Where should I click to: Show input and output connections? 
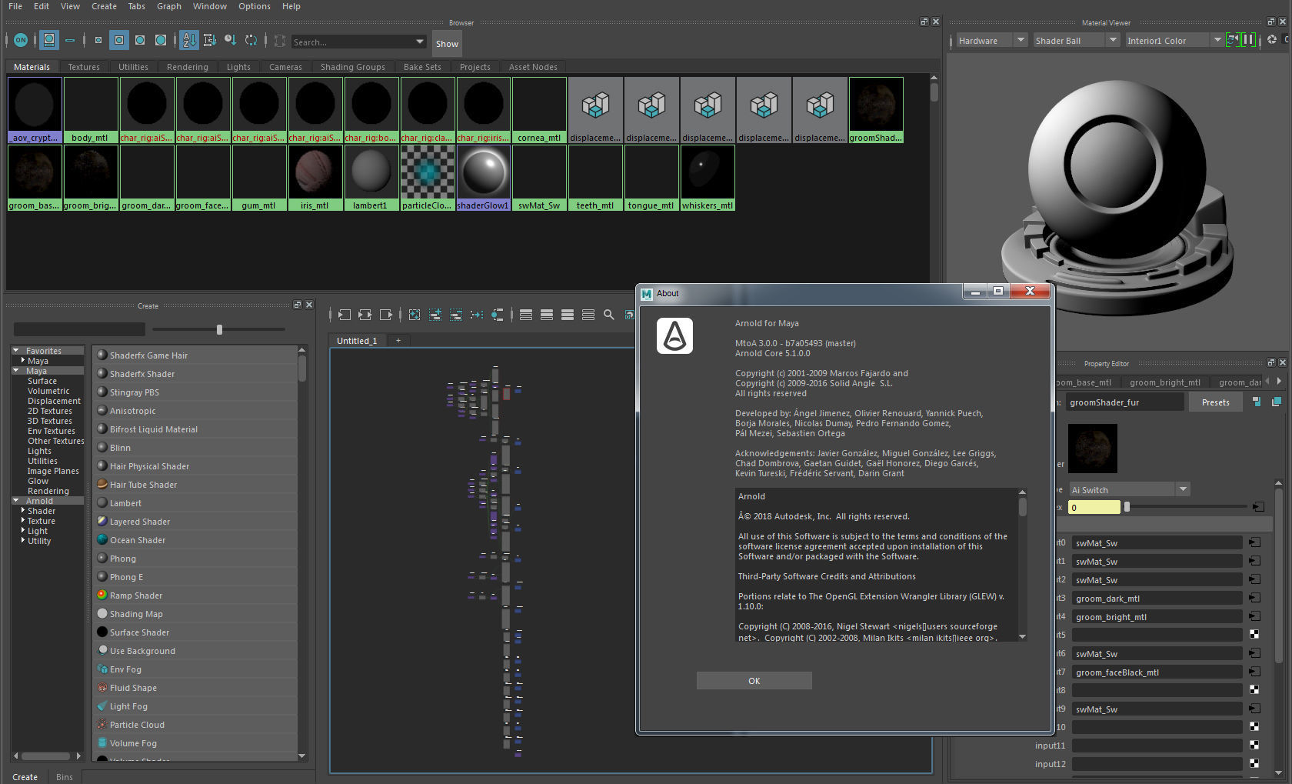click(365, 315)
